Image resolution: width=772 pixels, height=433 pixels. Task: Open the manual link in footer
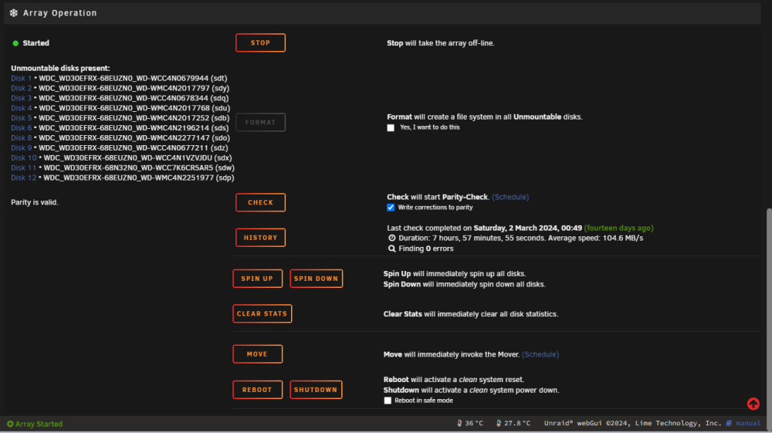(748, 423)
